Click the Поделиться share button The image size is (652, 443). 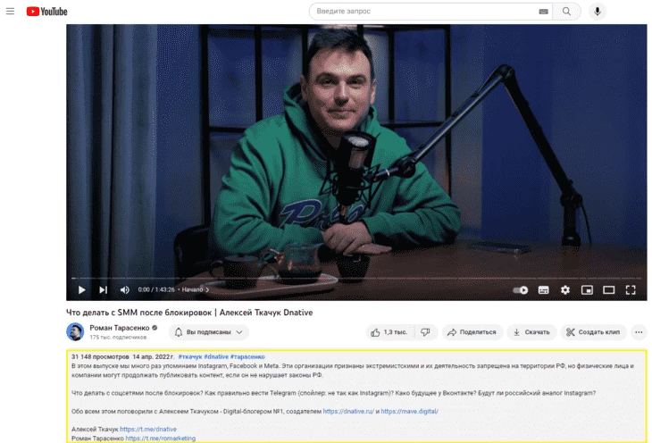pyautogui.click(x=472, y=332)
